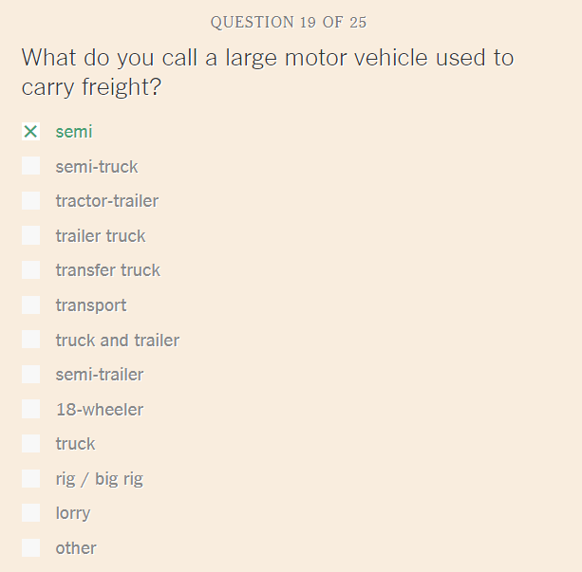Tick the 'transfer truck' checkbox

tap(30, 270)
